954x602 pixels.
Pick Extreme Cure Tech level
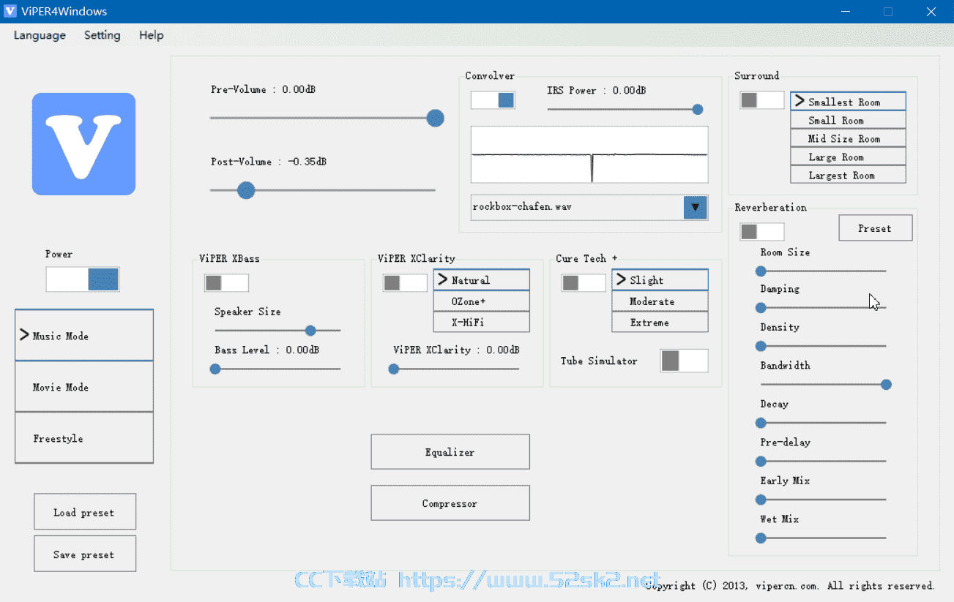pyautogui.click(x=660, y=322)
